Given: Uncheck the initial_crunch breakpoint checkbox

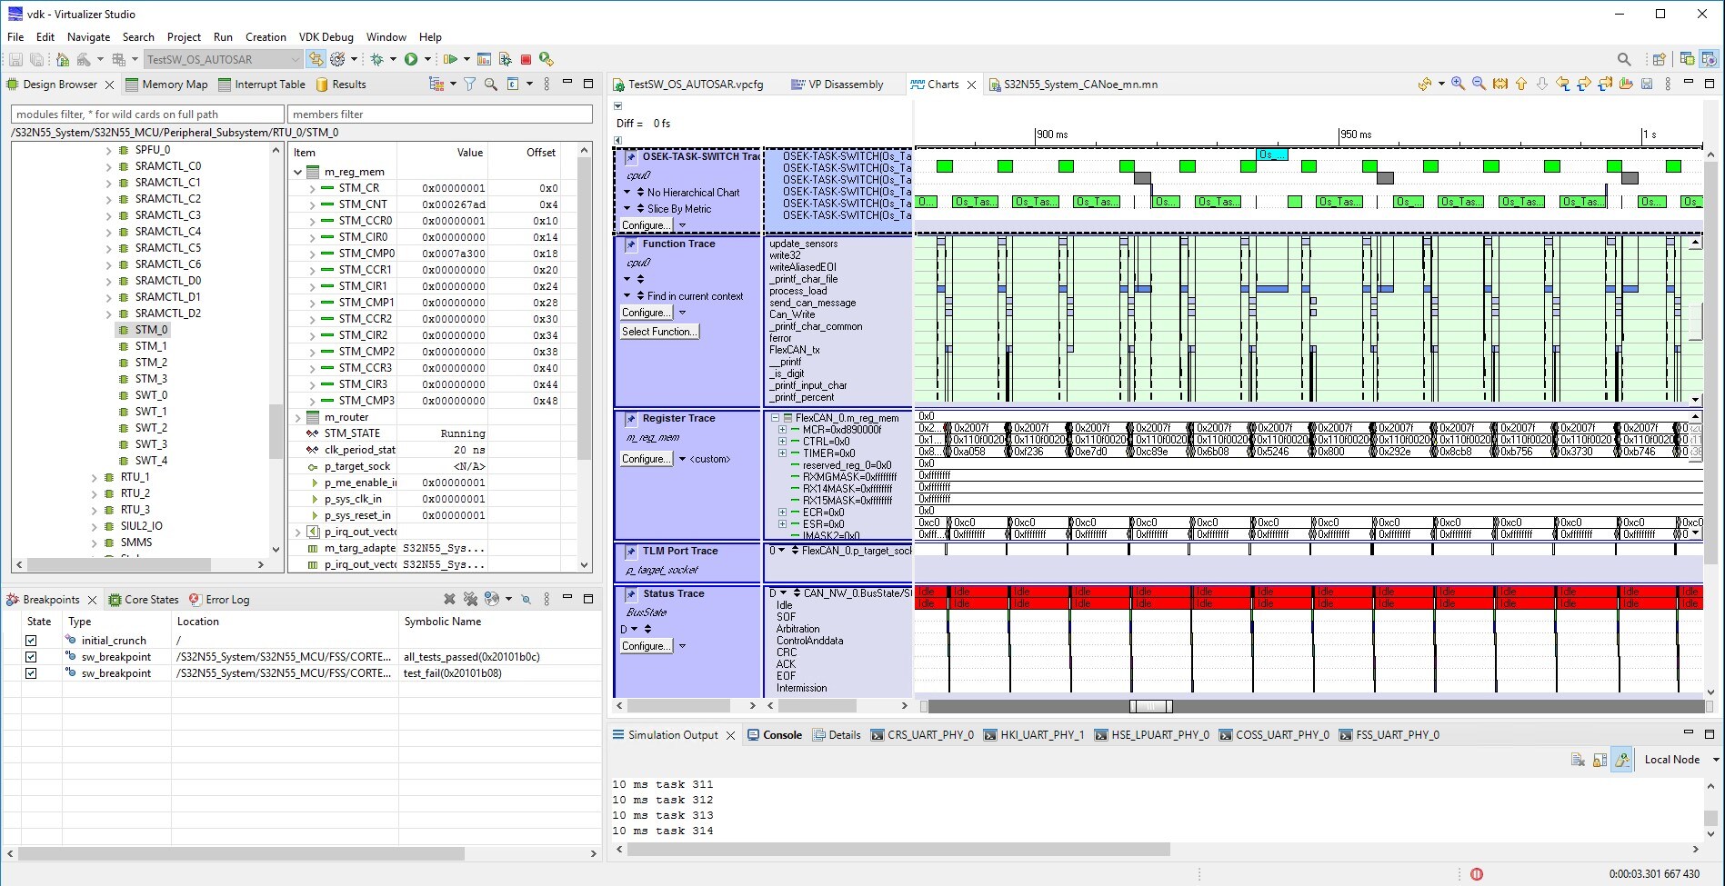Looking at the screenshot, I should pyautogui.click(x=31, y=641).
